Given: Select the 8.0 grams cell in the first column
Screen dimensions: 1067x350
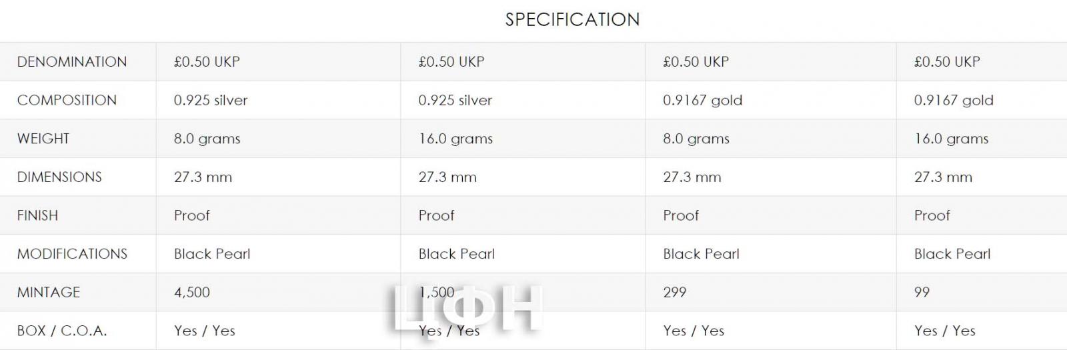Looking at the screenshot, I should [207, 139].
